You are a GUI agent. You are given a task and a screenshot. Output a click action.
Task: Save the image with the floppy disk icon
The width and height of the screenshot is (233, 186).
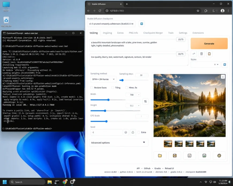click(x=175, y=156)
